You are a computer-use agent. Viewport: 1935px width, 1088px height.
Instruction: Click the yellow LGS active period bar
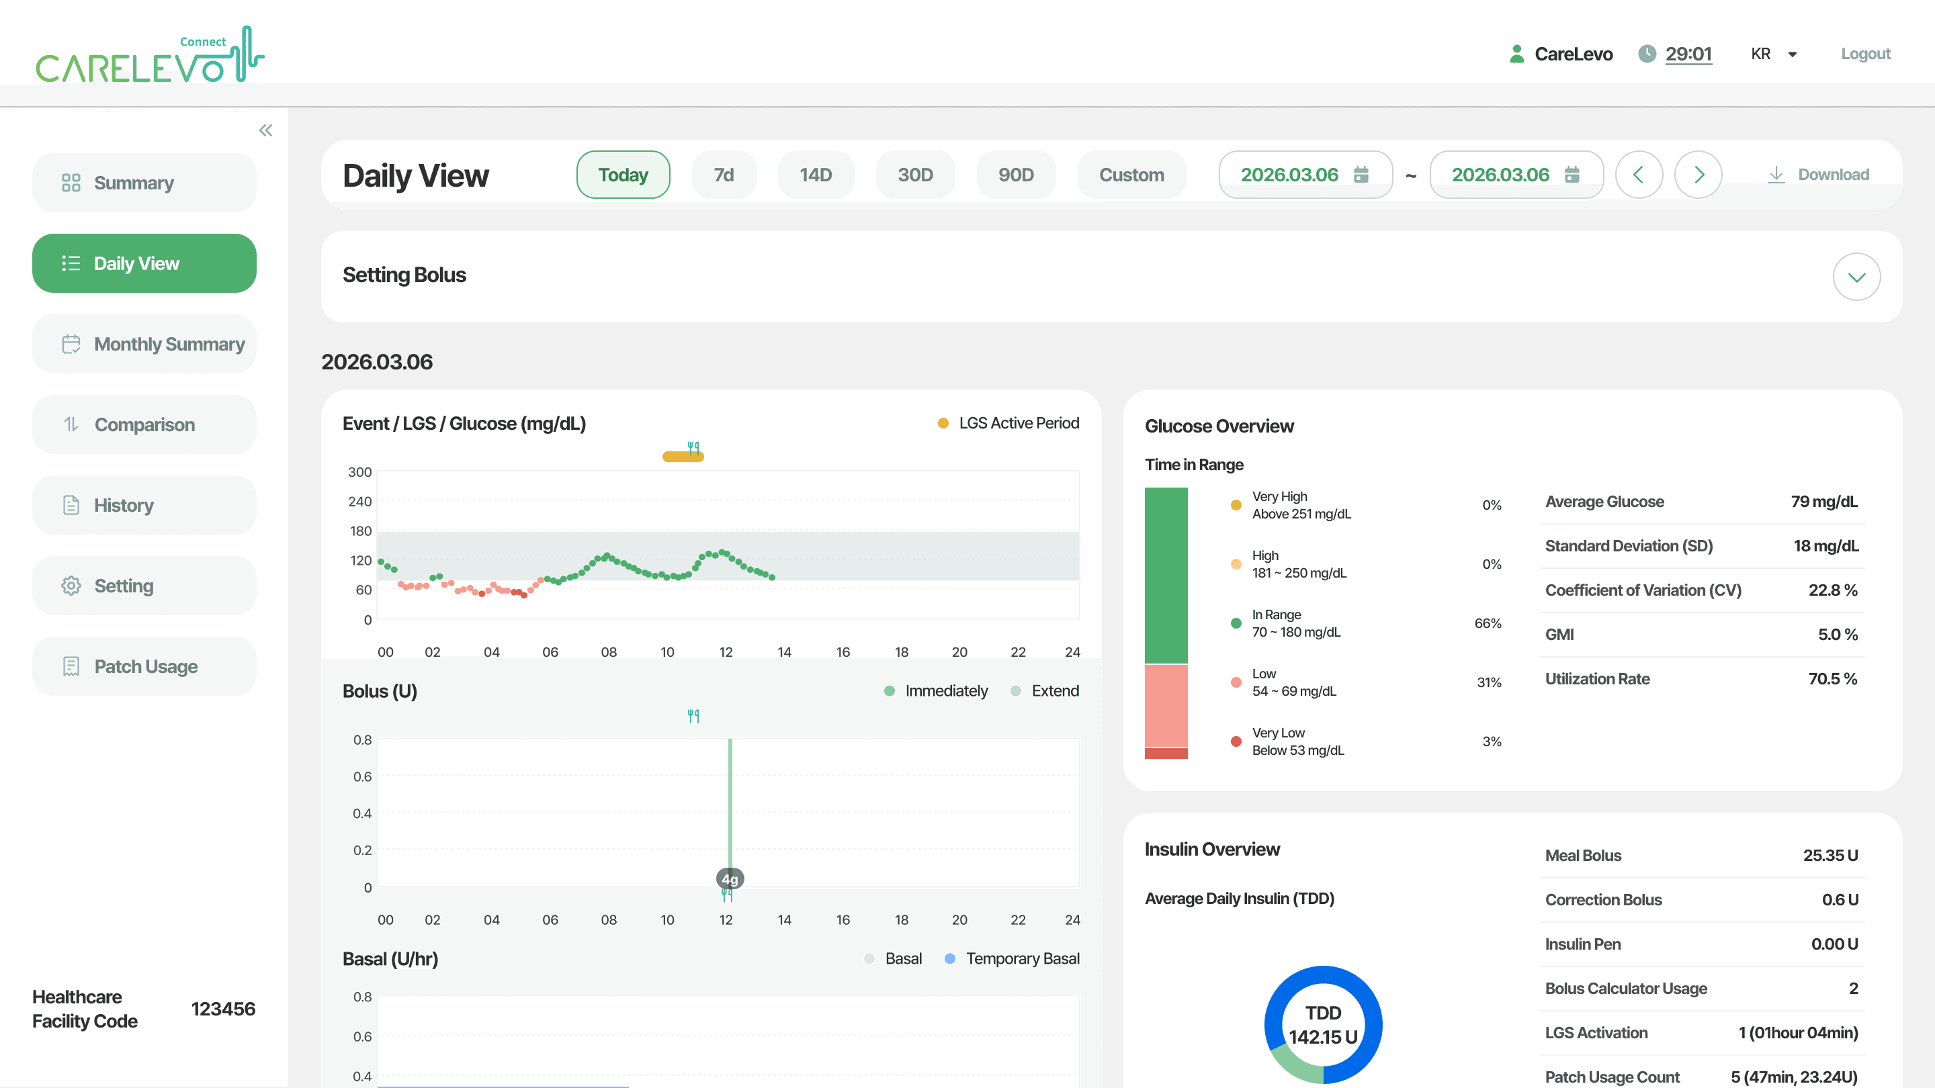(x=683, y=457)
